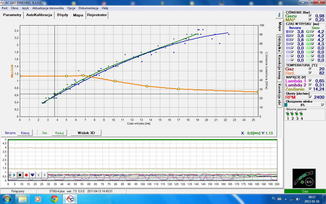Switch to the Rejestrator tab
This screenshot has height=204, width=326.
click(97, 15)
